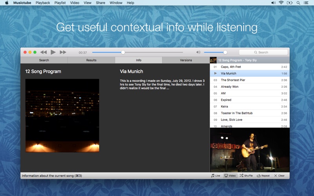
Task: Toggle Repeat playback
Action: tap(263, 176)
